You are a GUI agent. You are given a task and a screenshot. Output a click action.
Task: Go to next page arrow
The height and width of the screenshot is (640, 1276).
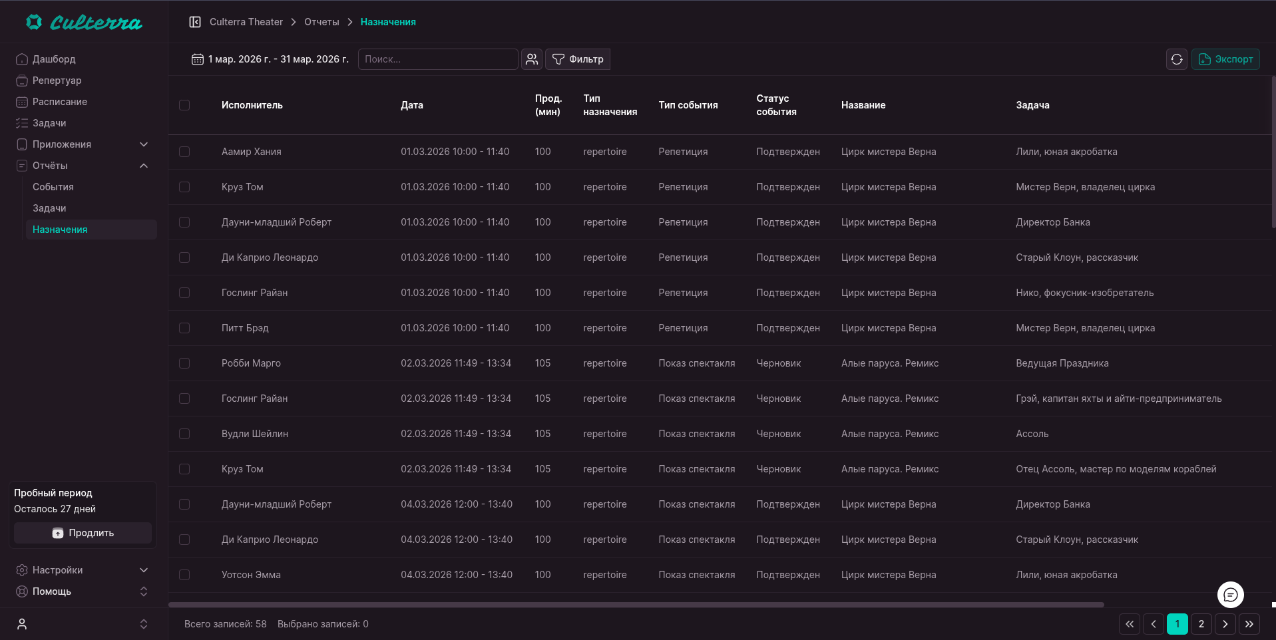1225,624
